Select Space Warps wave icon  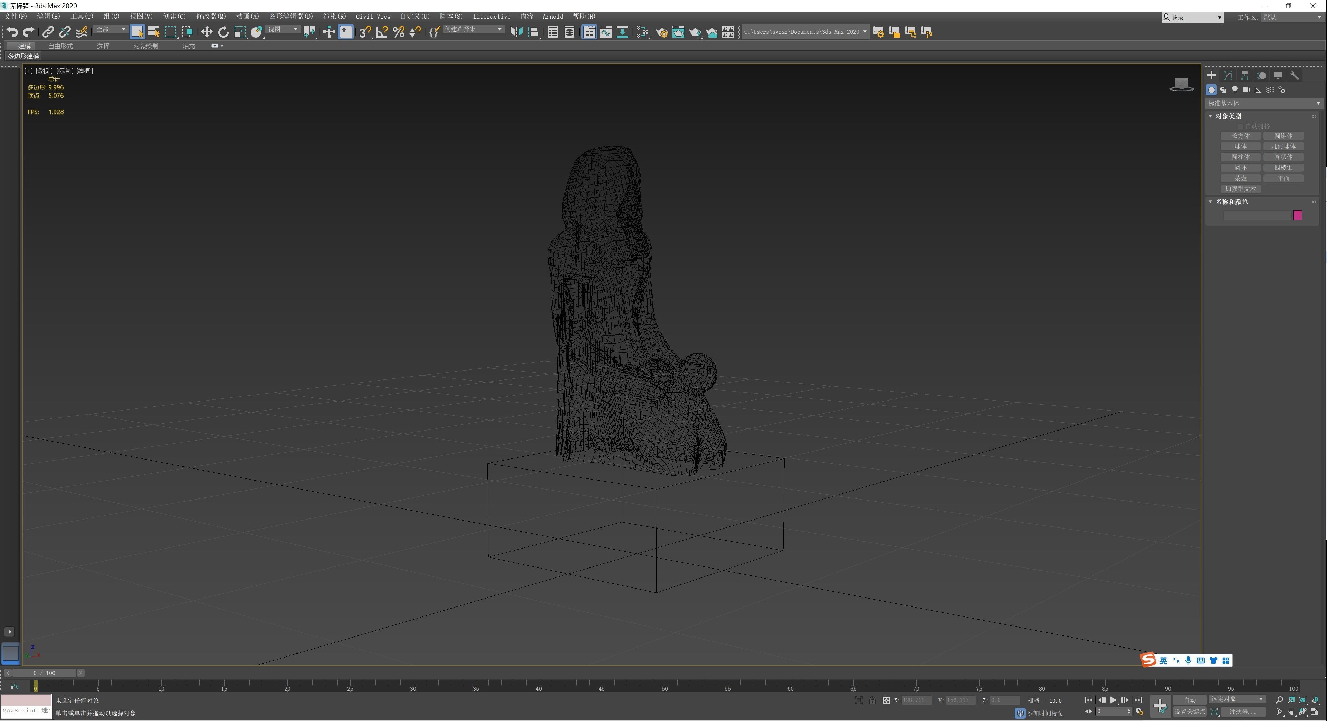[x=1270, y=90]
